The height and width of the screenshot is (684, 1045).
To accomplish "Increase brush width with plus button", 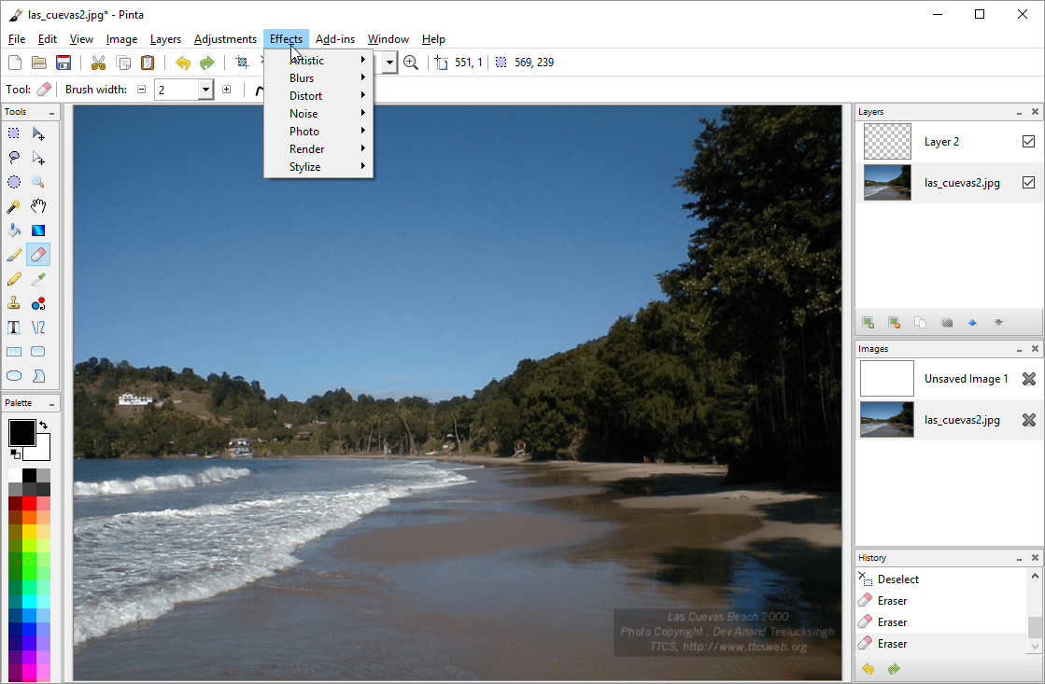I will click(x=226, y=90).
